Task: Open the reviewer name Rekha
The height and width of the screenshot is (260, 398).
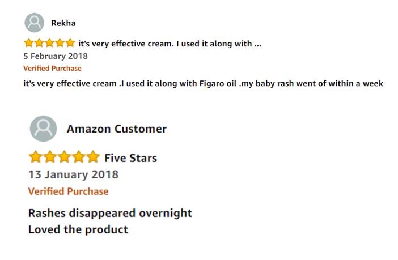Action: (x=63, y=23)
